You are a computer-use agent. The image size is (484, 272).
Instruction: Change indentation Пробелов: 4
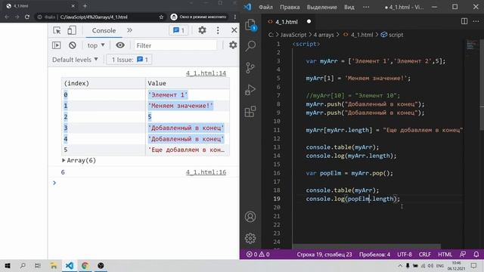click(x=374, y=255)
